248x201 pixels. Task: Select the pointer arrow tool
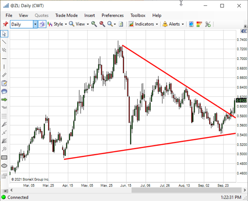4,34
